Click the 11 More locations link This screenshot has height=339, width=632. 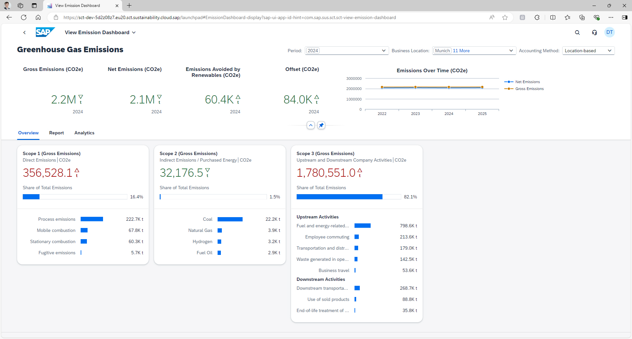coord(461,51)
